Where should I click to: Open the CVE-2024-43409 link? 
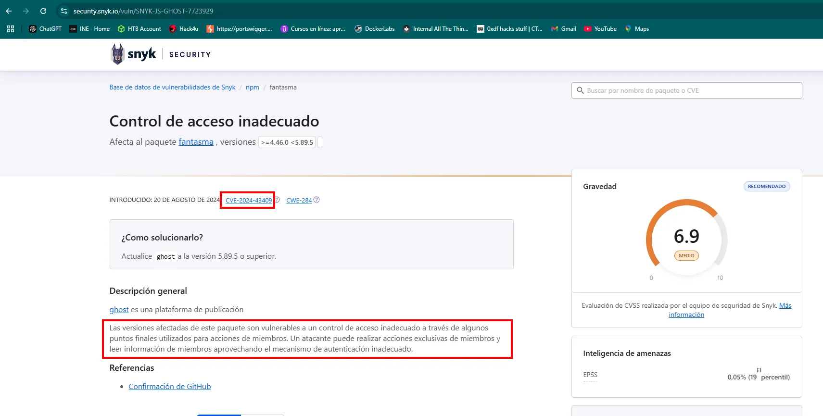pos(249,200)
